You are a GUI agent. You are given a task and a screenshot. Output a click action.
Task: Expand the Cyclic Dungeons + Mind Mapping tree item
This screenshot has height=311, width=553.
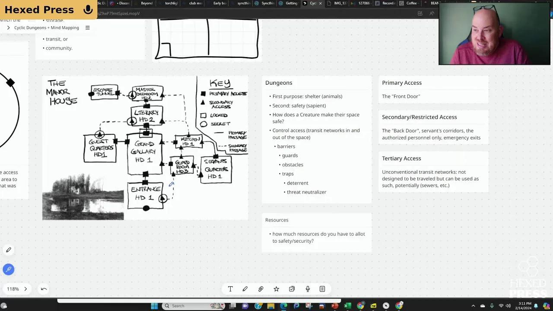click(x=8, y=27)
